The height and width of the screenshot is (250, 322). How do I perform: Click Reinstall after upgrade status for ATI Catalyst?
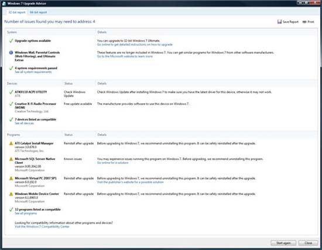pos(78,143)
